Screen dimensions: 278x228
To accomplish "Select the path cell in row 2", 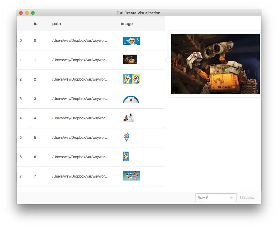I will 80,79.
